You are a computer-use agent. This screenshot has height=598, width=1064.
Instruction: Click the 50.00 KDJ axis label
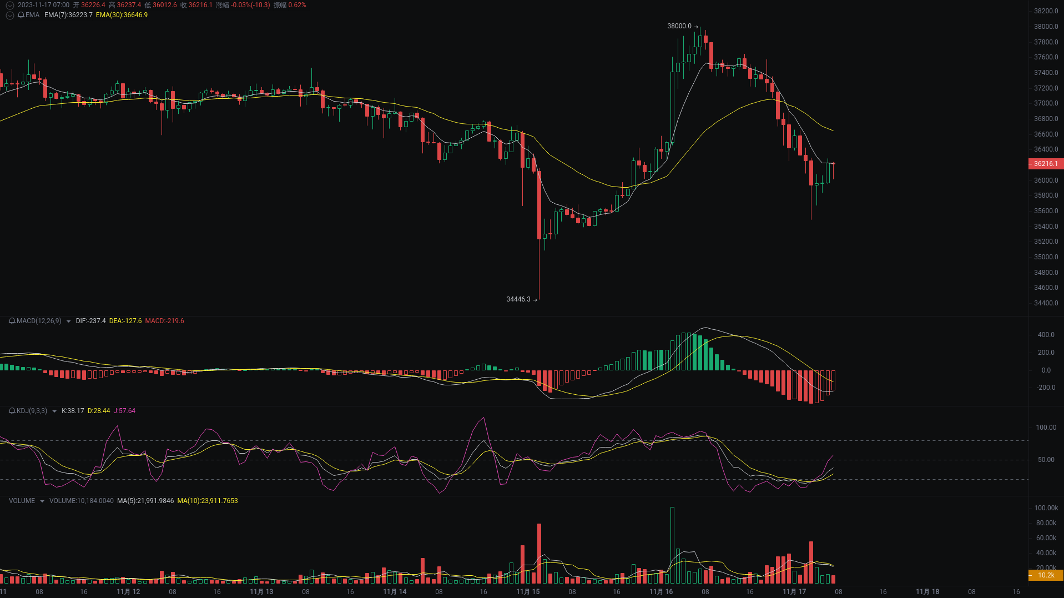point(1046,460)
